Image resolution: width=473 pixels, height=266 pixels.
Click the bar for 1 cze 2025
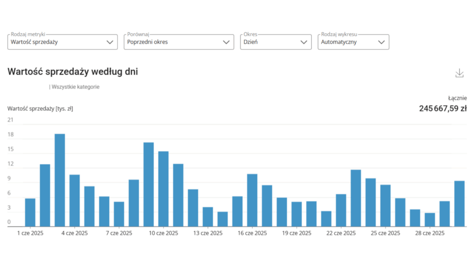[x=30, y=212]
